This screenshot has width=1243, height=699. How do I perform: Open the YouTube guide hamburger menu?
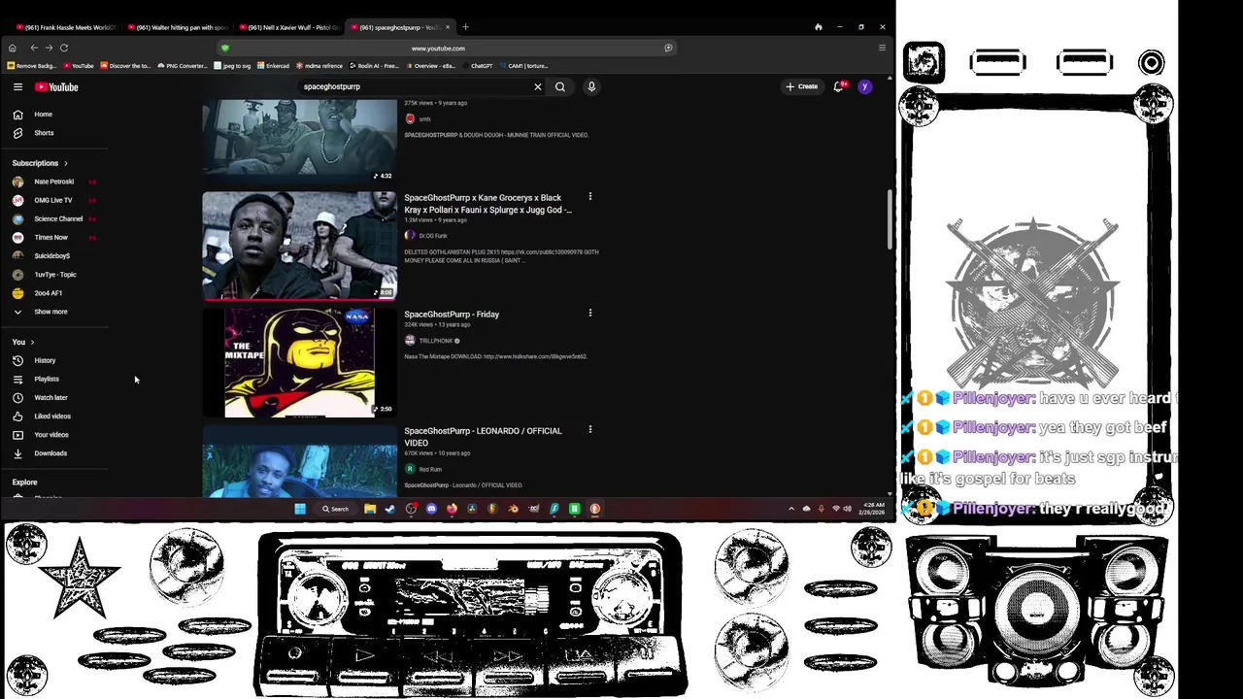pyautogui.click(x=17, y=86)
